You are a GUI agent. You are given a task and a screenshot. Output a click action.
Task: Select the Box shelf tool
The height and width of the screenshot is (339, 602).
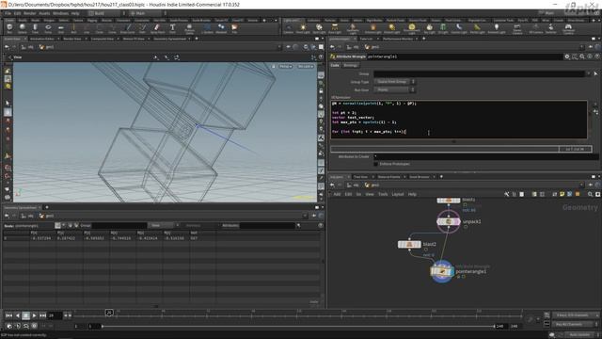pyautogui.click(x=9, y=28)
